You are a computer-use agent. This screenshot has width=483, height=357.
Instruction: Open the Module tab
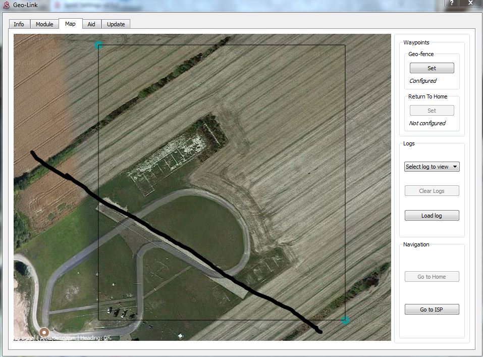44,24
